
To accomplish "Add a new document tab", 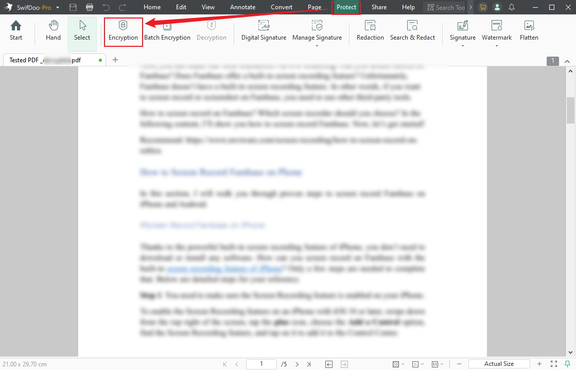I will [115, 60].
